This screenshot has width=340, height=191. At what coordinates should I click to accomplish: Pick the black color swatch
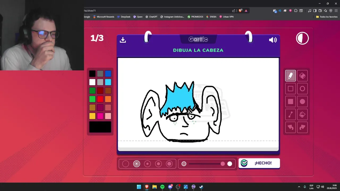click(x=92, y=74)
